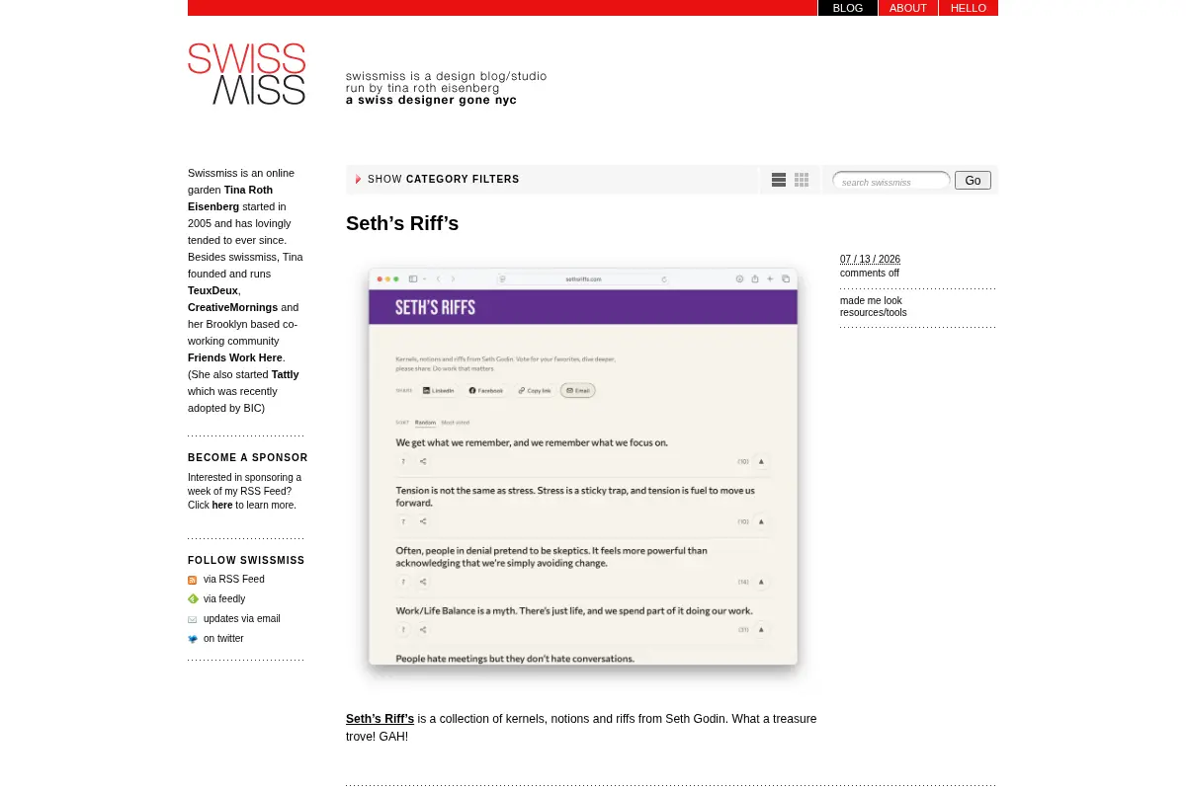The width and height of the screenshot is (1186, 790).
Task: Click FOLLOW SWISSMISS heading
Action: [246, 561]
